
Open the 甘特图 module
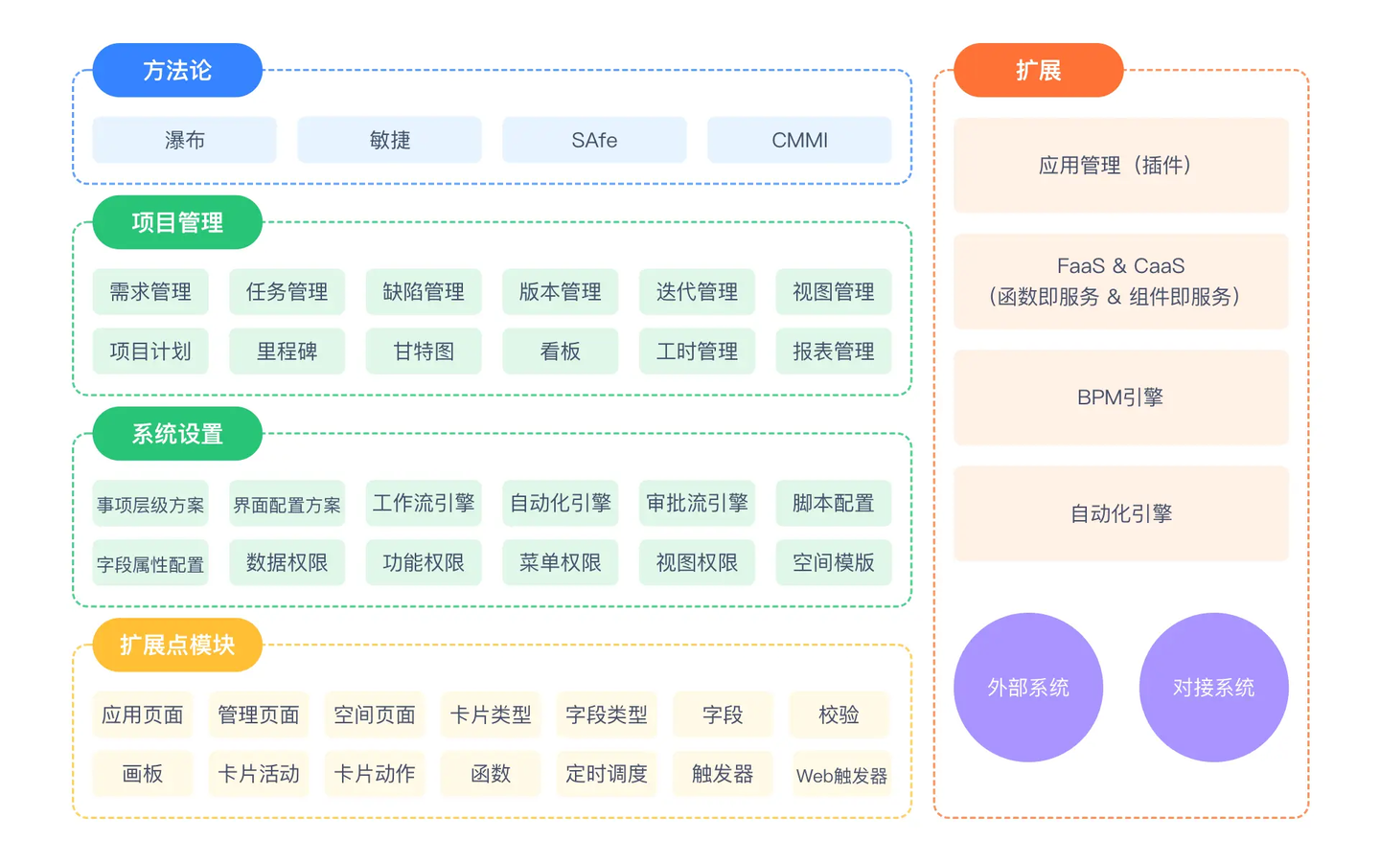point(424,352)
